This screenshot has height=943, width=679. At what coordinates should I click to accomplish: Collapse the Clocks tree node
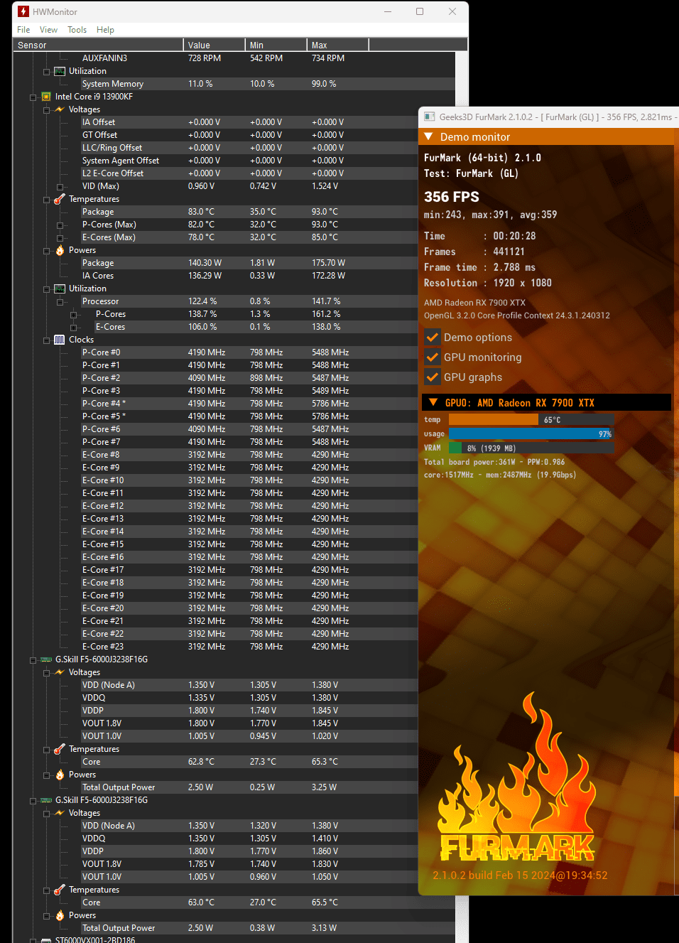47,340
